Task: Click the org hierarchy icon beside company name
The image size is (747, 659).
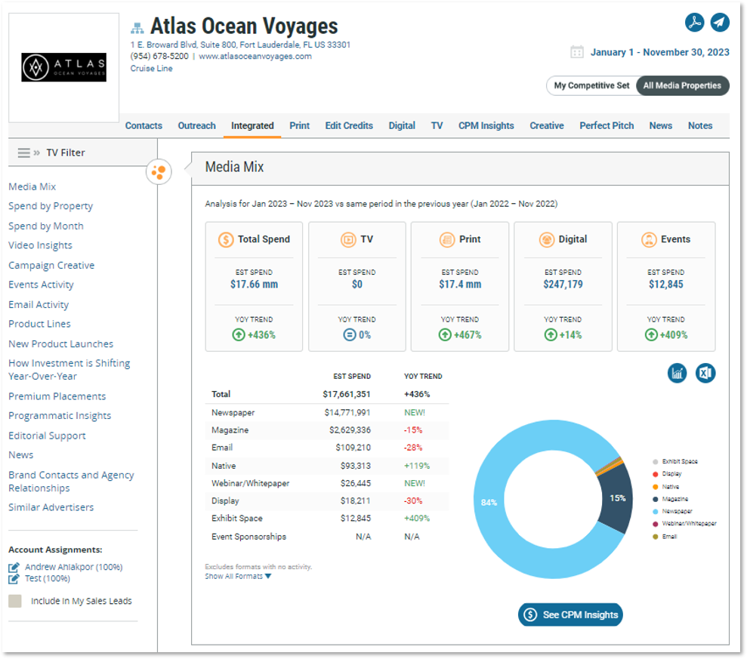Action: 137,28
